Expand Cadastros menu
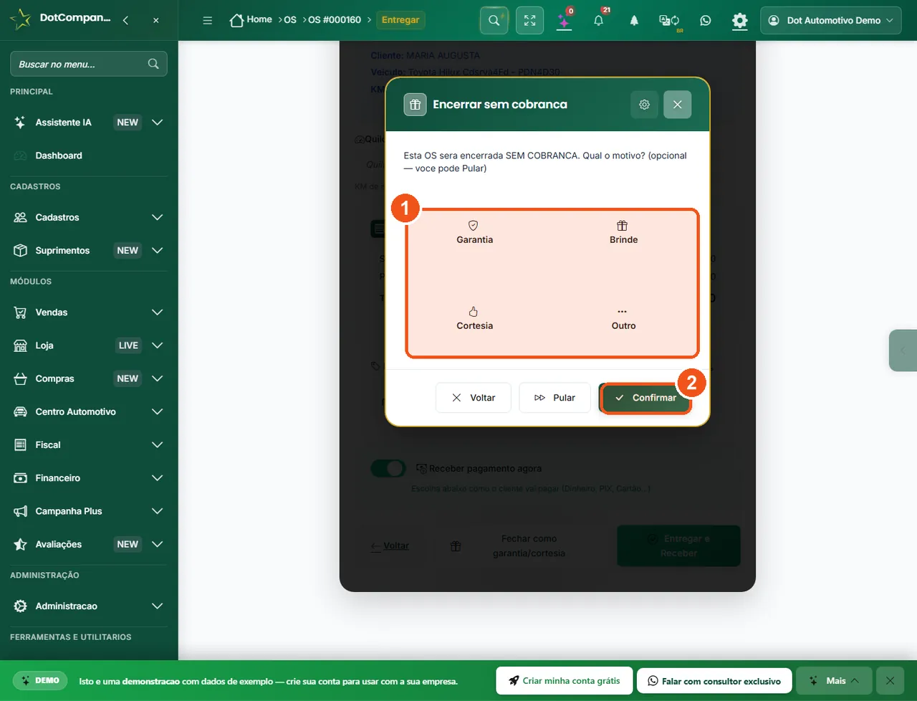 click(89, 217)
